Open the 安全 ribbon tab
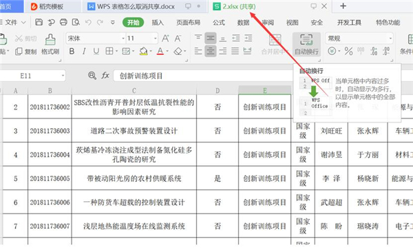The width and height of the screenshot is (413, 250). click(x=317, y=23)
